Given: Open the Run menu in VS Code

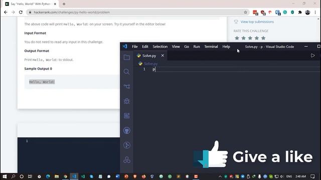Looking at the screenshot, I should tap(197, 46).
